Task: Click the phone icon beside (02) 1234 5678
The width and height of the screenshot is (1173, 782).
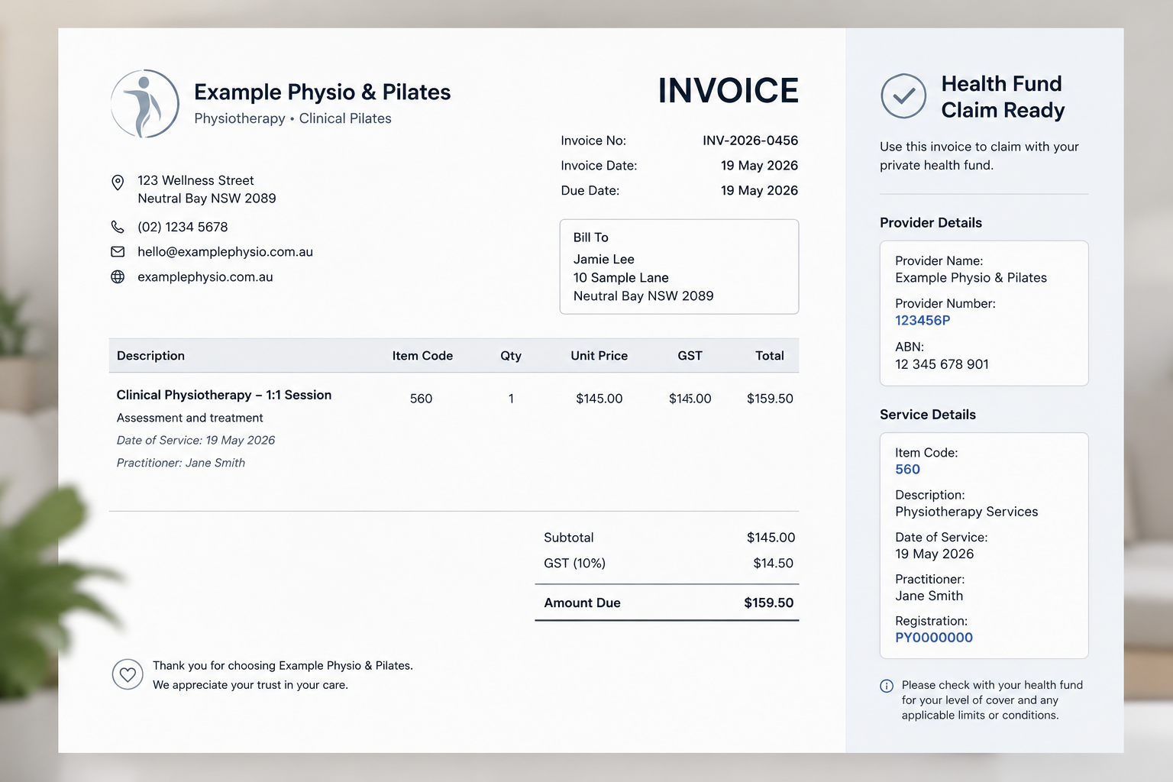Action: pos(118,227)
